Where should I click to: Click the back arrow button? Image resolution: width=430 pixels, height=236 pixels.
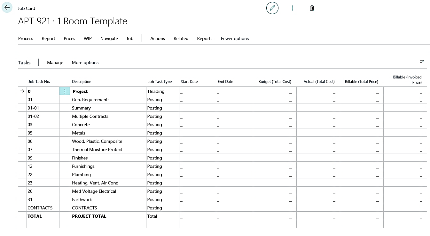pyautogui.click(x=7, y=8)
